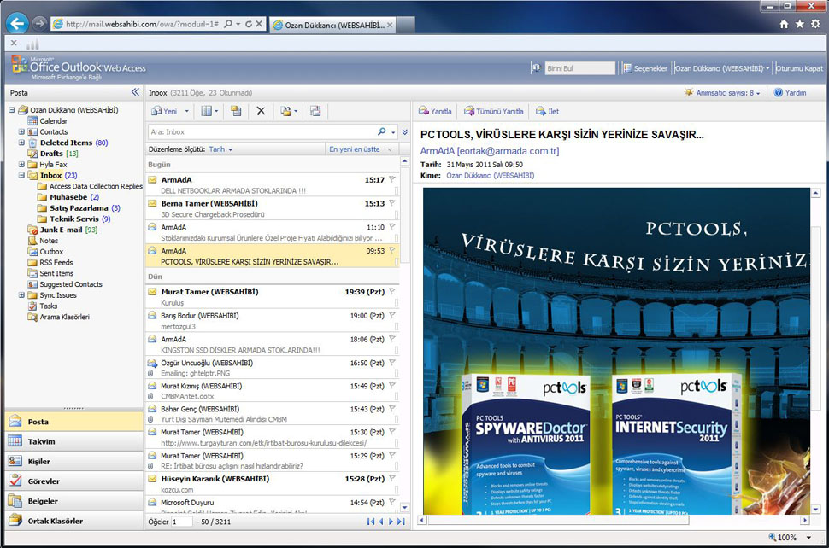The height and width of the screenshot is (548, 829).
Task: Open the Calendar folder in the tree
Action: 53,121
